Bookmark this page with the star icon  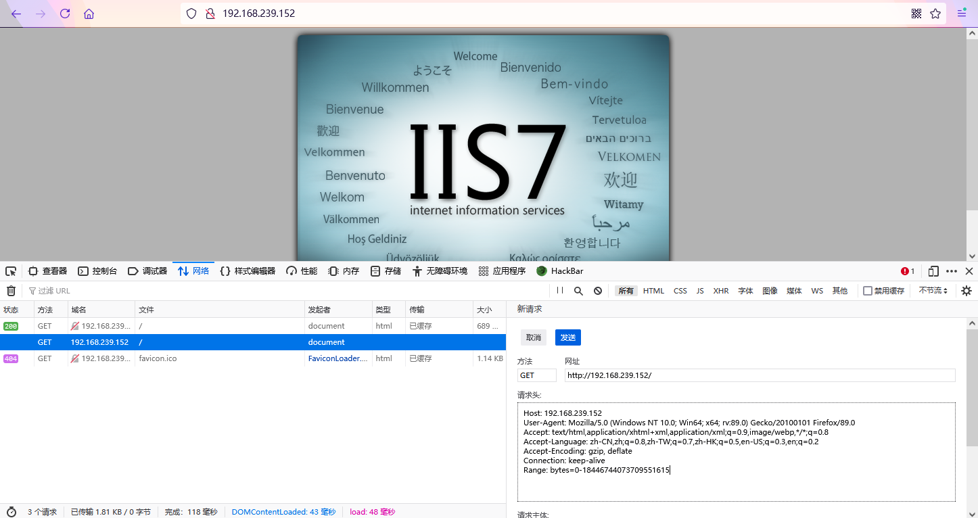pyautogui.click(x=935, y=14)
